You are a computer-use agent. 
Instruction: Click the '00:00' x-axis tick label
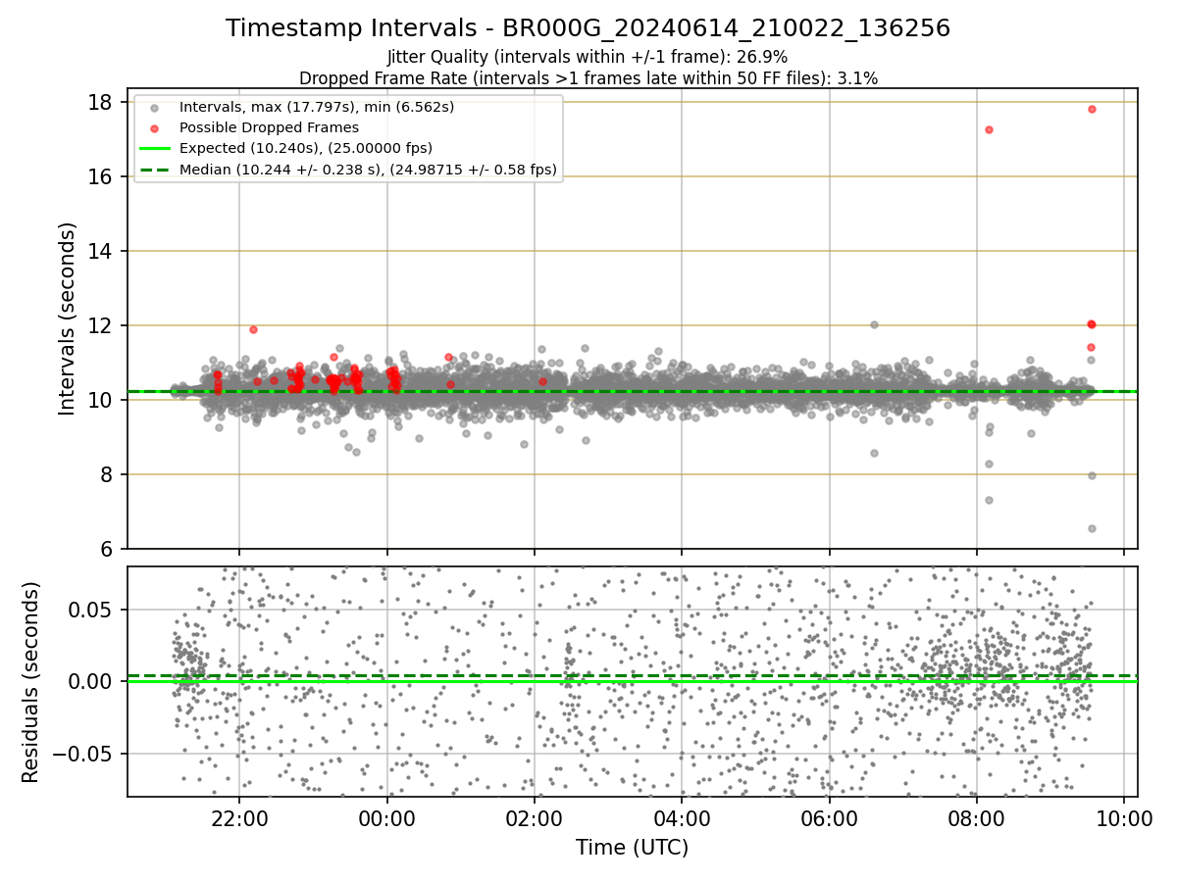386,817
